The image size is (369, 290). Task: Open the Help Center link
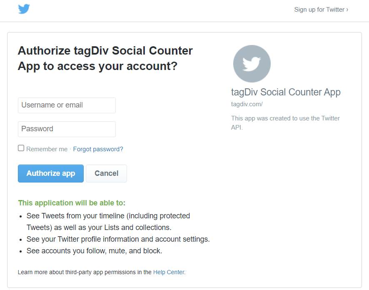click(169, 272)
